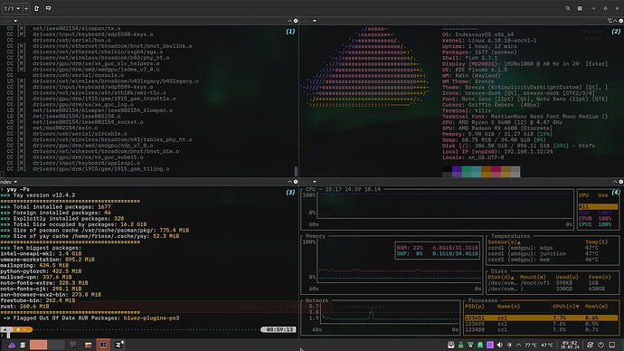624x351 pixels.
Task: Maximize terminal 4 pane with caret icon
Action: [615, 182]
